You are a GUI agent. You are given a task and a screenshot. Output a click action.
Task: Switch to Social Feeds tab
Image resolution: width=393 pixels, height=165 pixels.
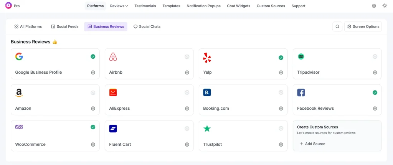tap(65, 26)
